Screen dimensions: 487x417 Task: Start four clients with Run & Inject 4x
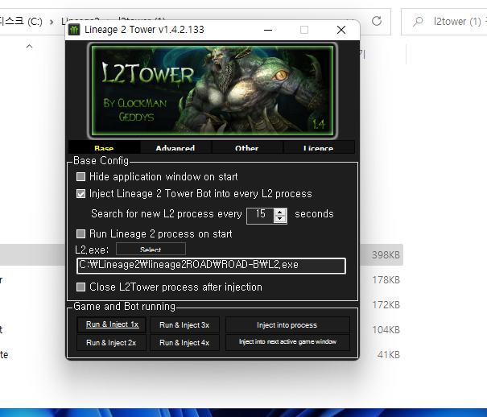(x=184, y=343)
